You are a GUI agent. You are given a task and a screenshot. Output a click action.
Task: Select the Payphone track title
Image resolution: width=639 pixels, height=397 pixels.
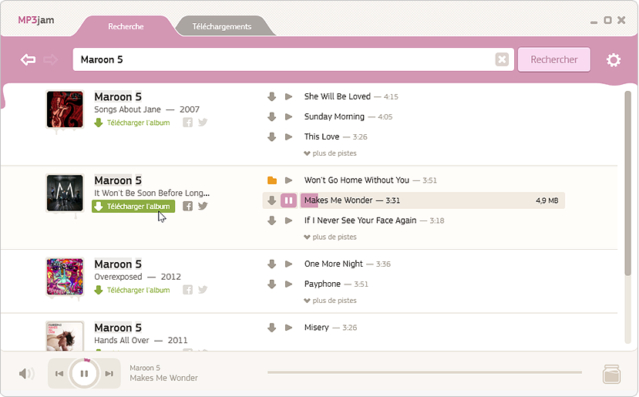(322, 284)
